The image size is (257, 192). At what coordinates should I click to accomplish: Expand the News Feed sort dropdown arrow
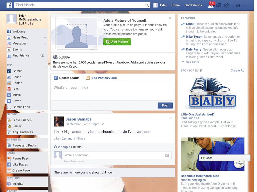[45, 37]
